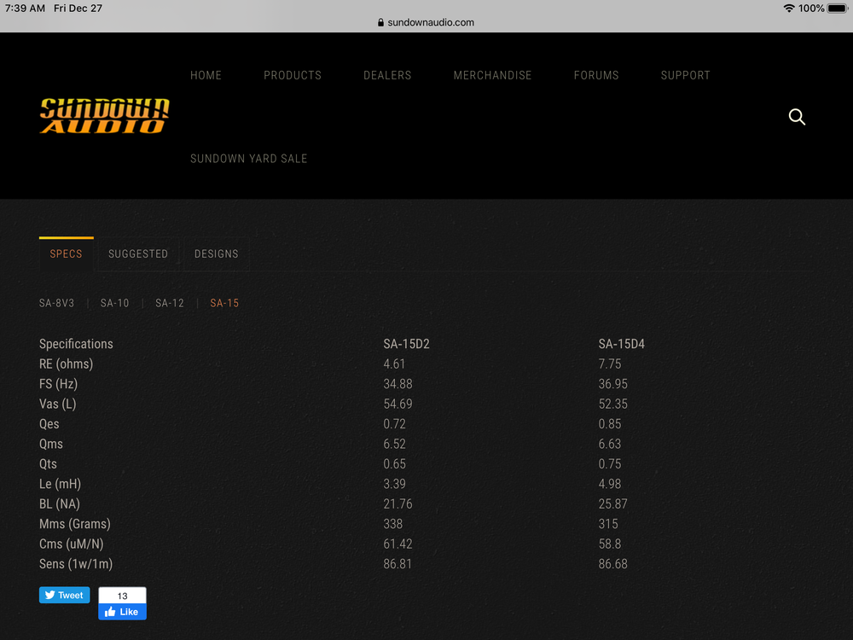This screenshot has height=640, width=853.
Task: Click the BL value 21.76
Action: coord(397,504)
